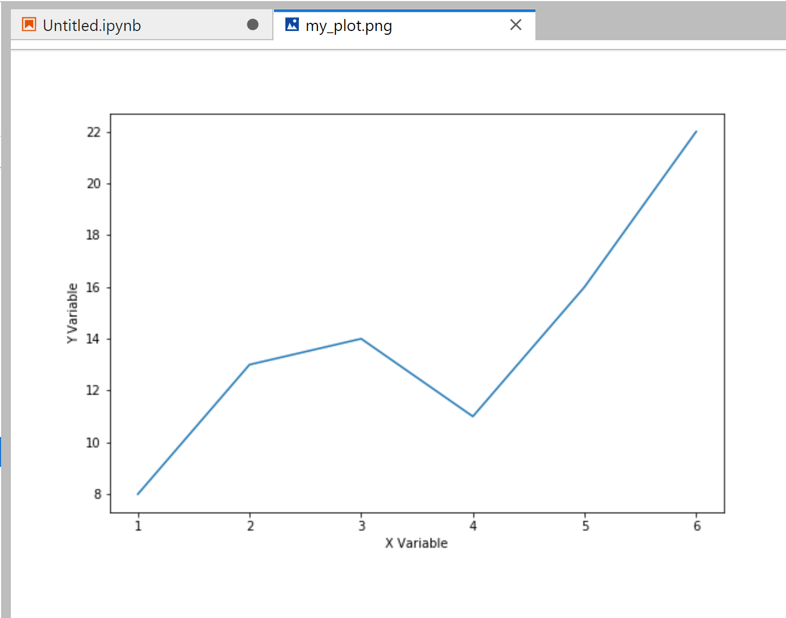The width and height of the screenshot is (786, 618).
Task: Click the line vertex at x equals 5
Action: tap(585, 286)
